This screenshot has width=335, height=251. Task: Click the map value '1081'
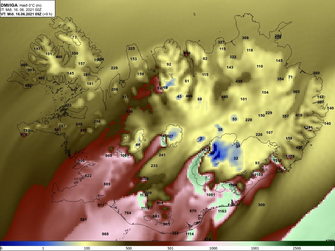point(211,195)
